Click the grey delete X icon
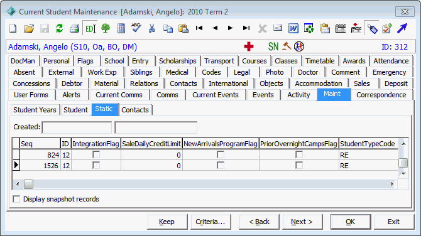 tap(262, 28)
